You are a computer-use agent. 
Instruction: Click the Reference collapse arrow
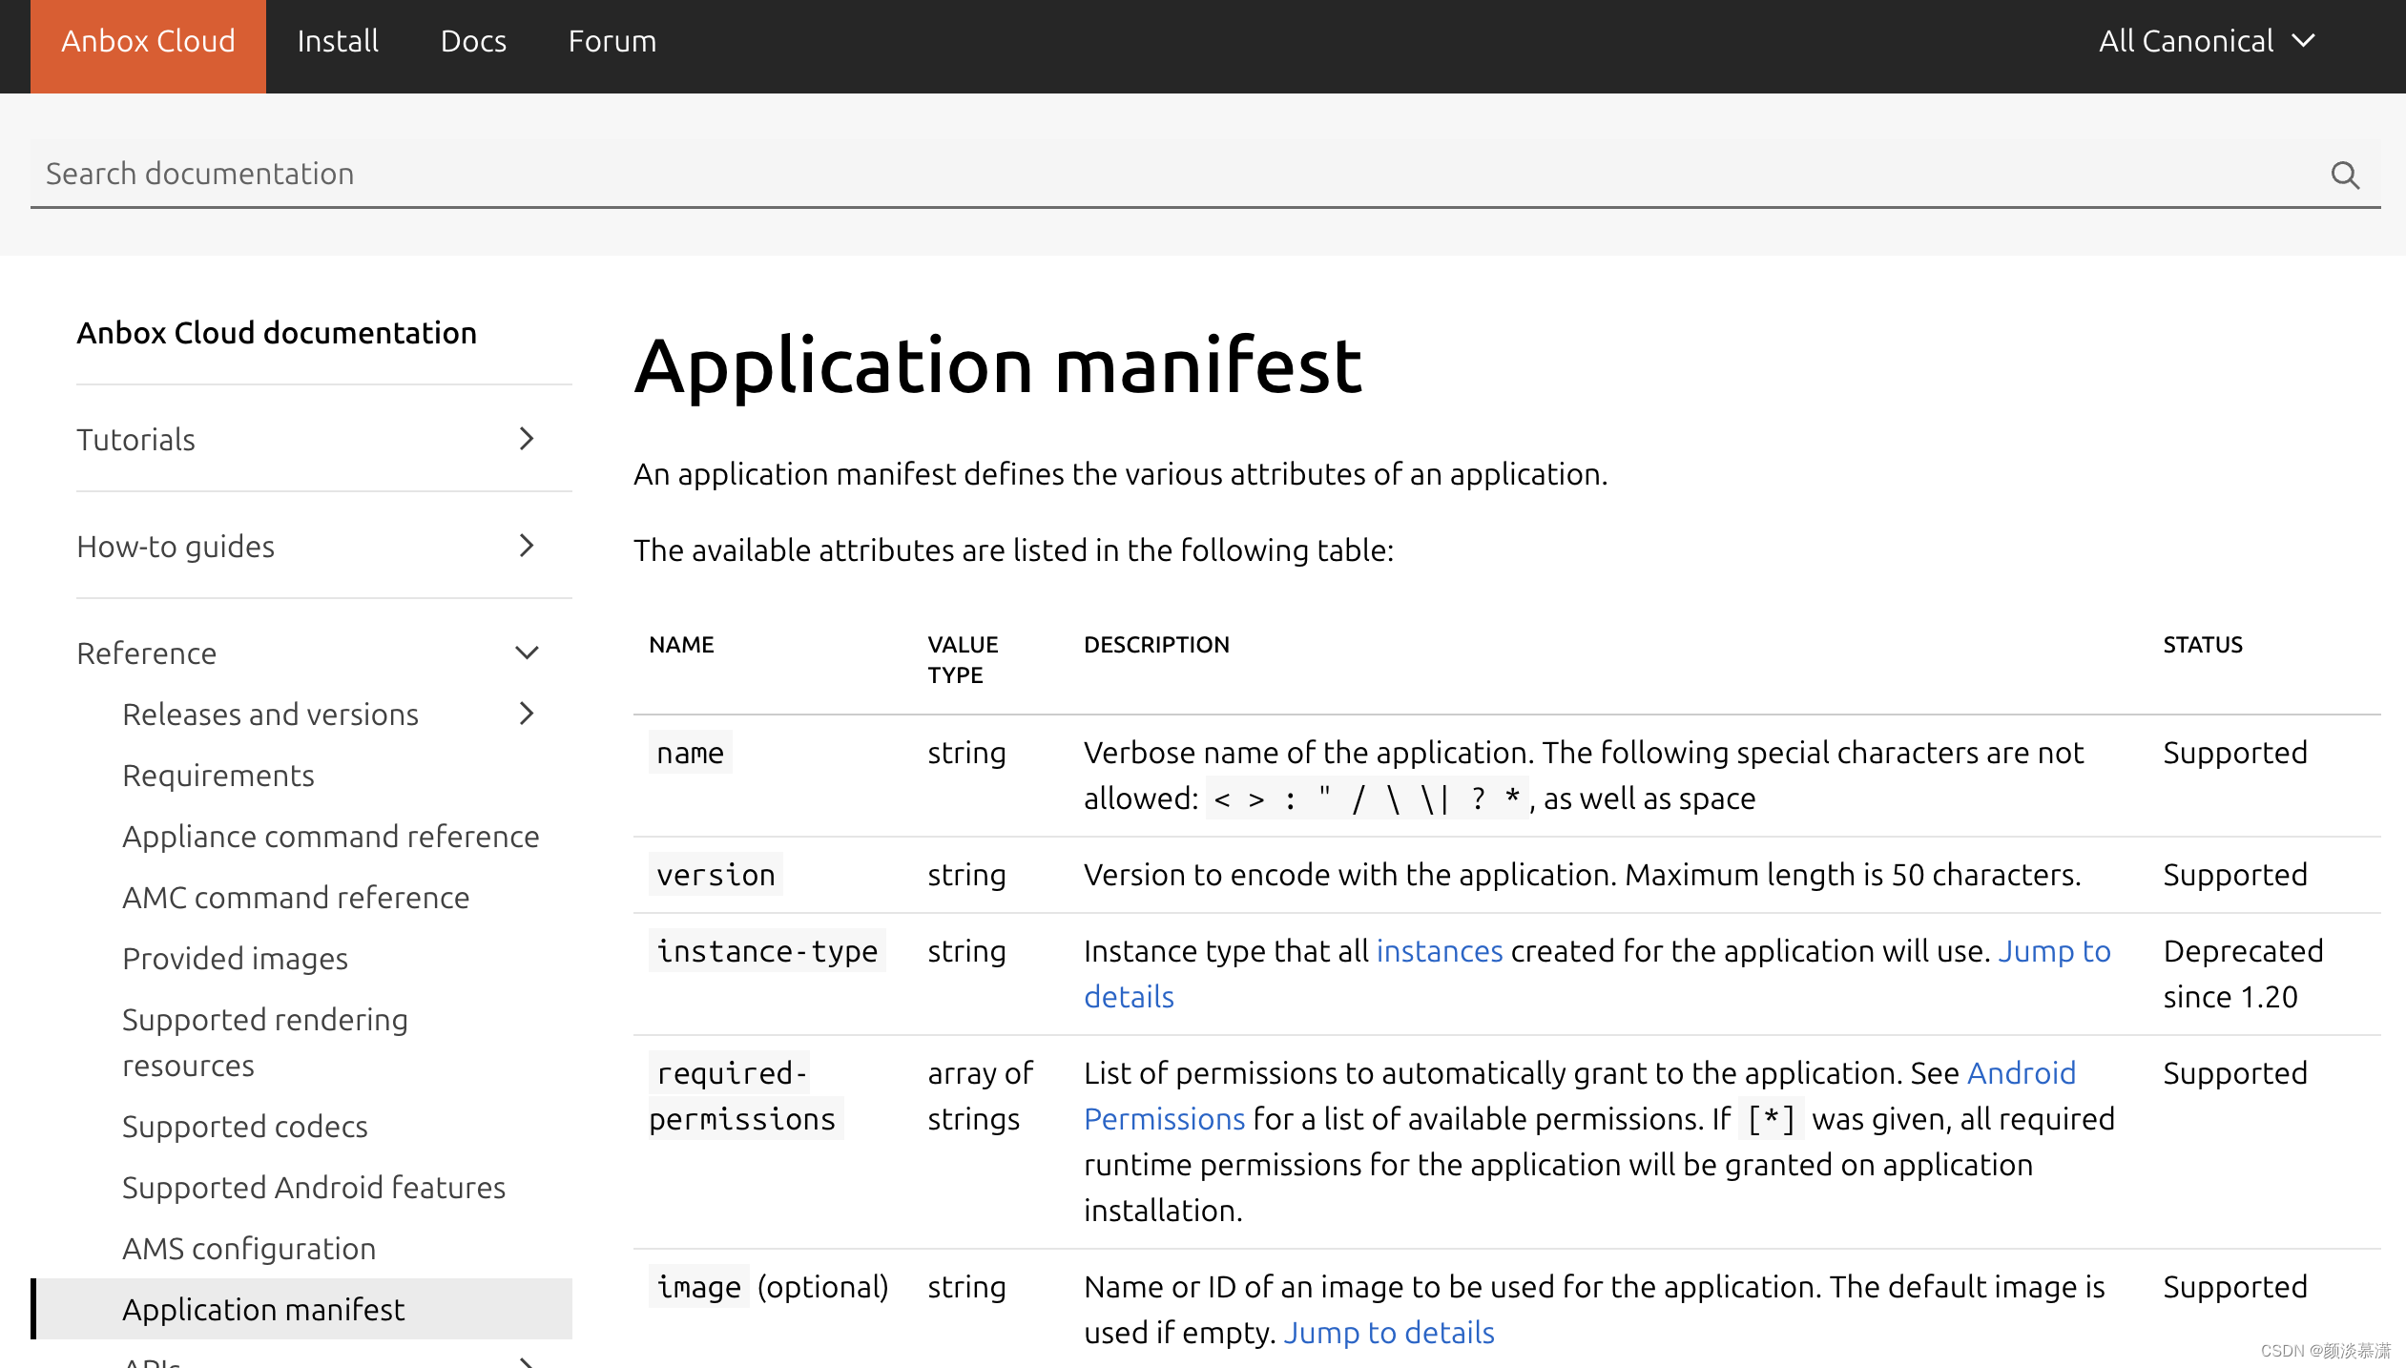pyautogui.click(x=528, y=653)
